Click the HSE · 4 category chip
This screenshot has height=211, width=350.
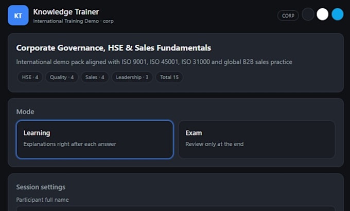[30, 77]
